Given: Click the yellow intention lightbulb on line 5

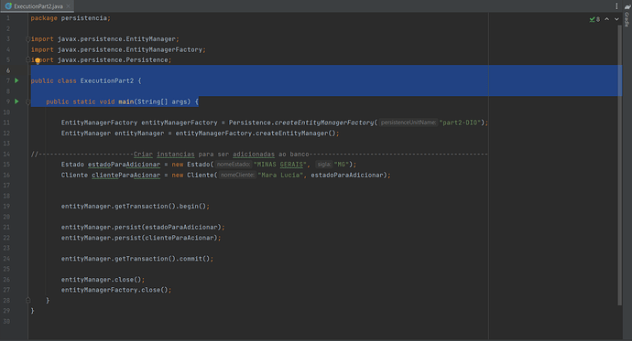Looking at the screenshot, I should [x=38, y=60].
